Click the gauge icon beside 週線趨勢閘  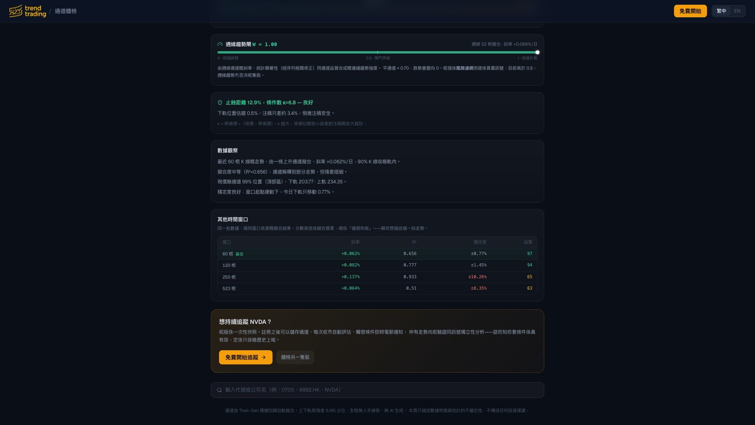[x=220, y=44]
